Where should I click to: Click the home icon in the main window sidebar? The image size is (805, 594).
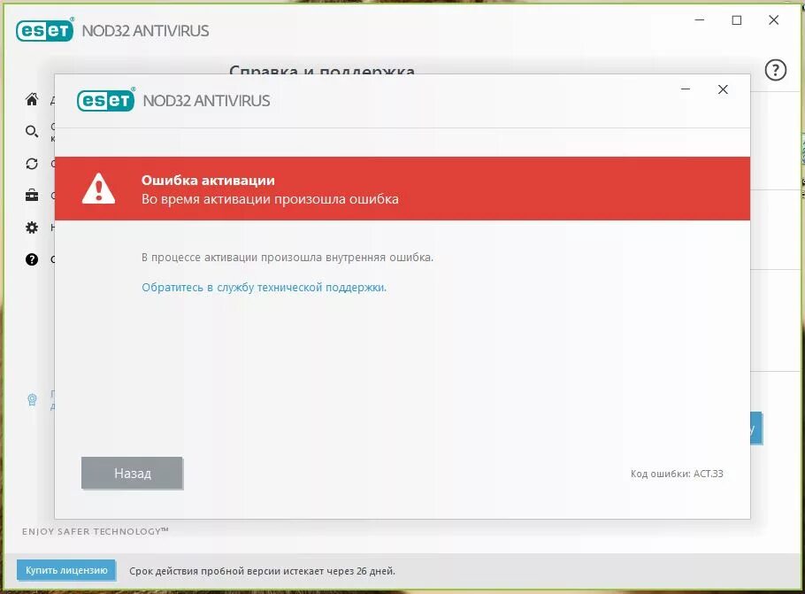point(32,99)
